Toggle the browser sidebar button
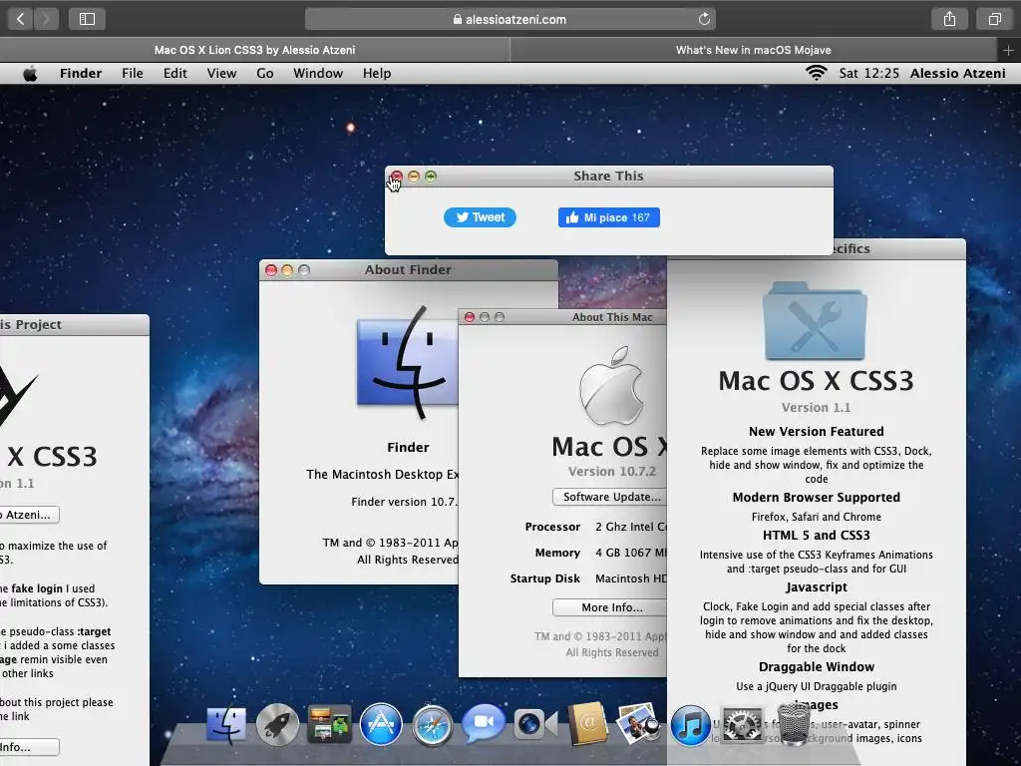1021x766 pixels. click(88, 19)
